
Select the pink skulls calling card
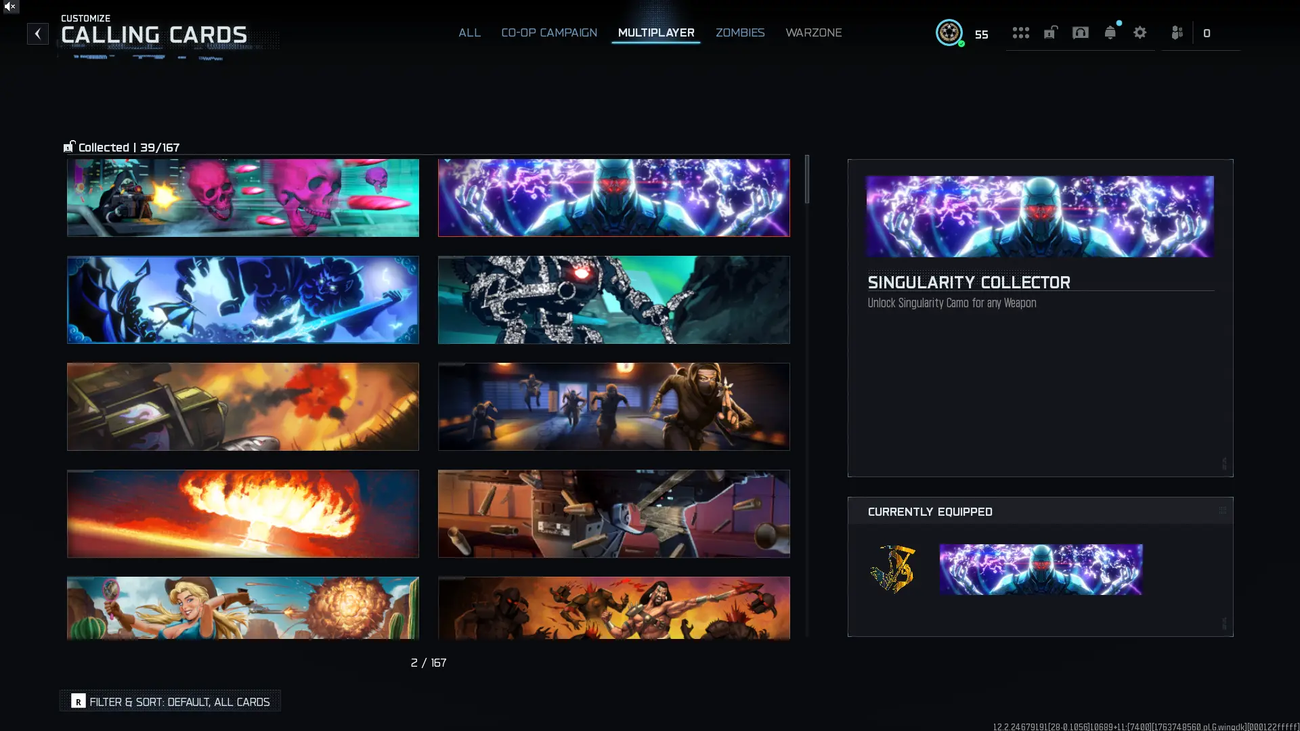(x=242, y=198)
